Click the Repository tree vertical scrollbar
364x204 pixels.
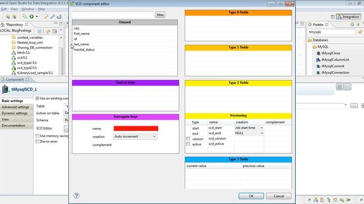61,61
